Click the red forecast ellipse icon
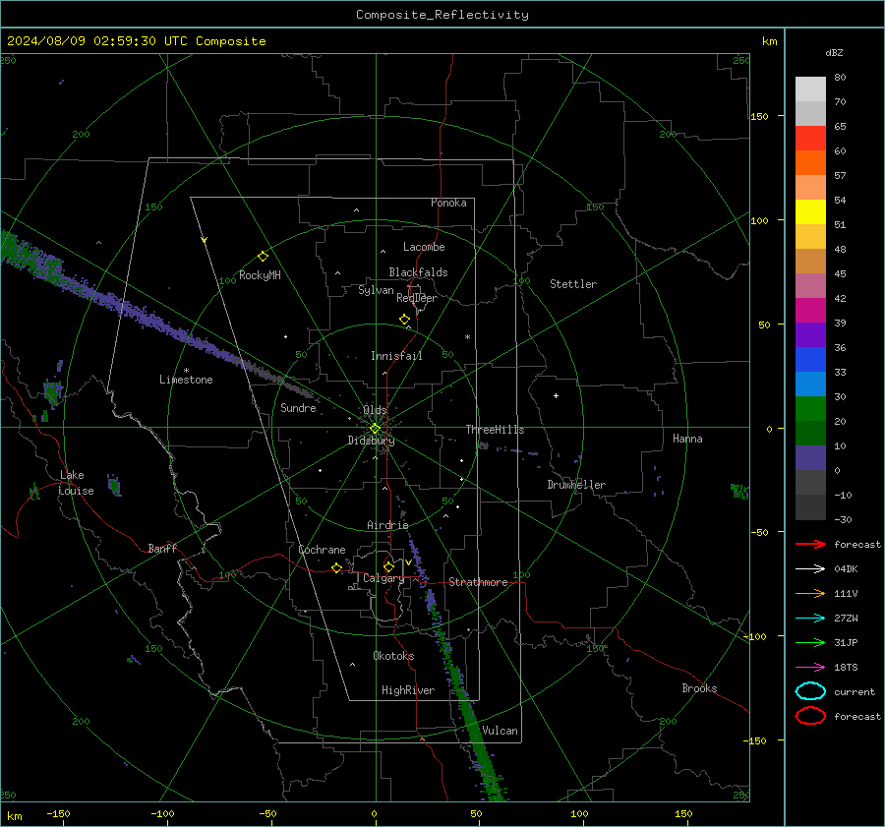The width and height of the screenshot is (885, 827). coord(810,716)
